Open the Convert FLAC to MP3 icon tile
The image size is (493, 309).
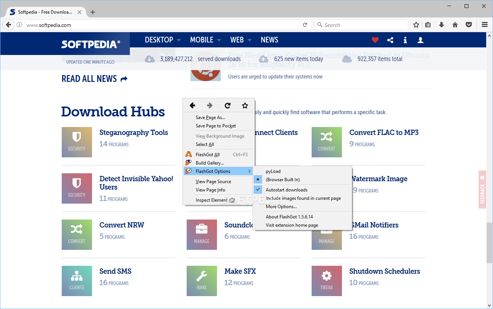[327, 142]
